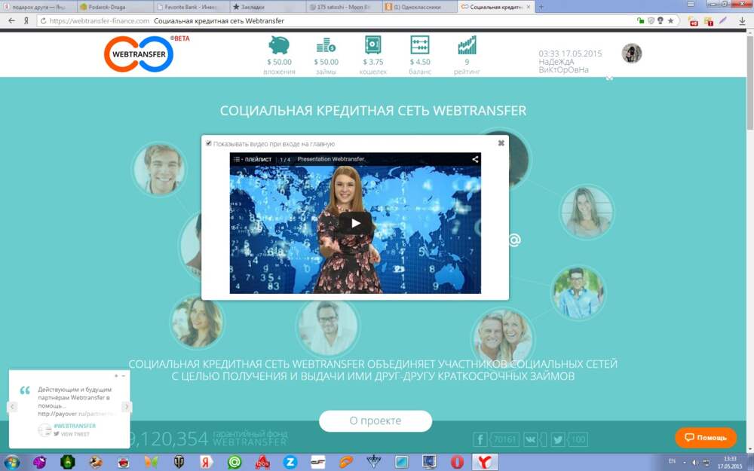Switch to the Podarok-Druga tab

tap(115, 7)
